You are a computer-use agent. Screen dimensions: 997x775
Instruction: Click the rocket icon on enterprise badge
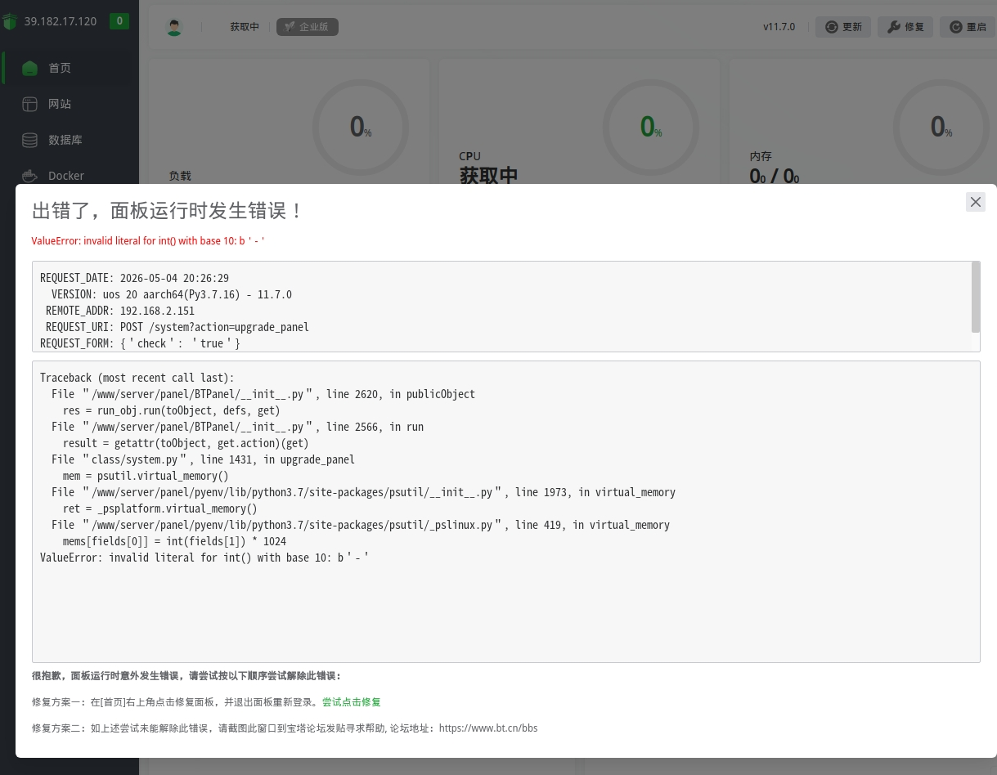(x=290, y=27)
